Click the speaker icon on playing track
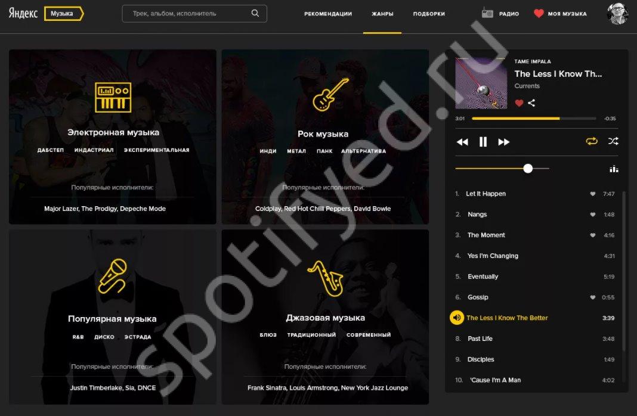This screenshot has height=416, width=637. (457, 318)
